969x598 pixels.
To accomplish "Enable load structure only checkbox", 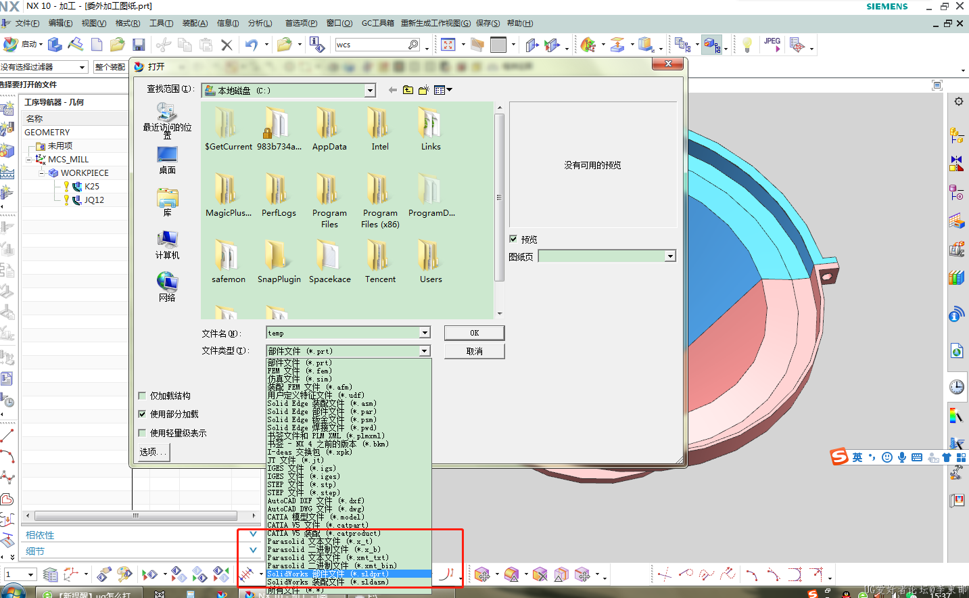I will [142, 396].
